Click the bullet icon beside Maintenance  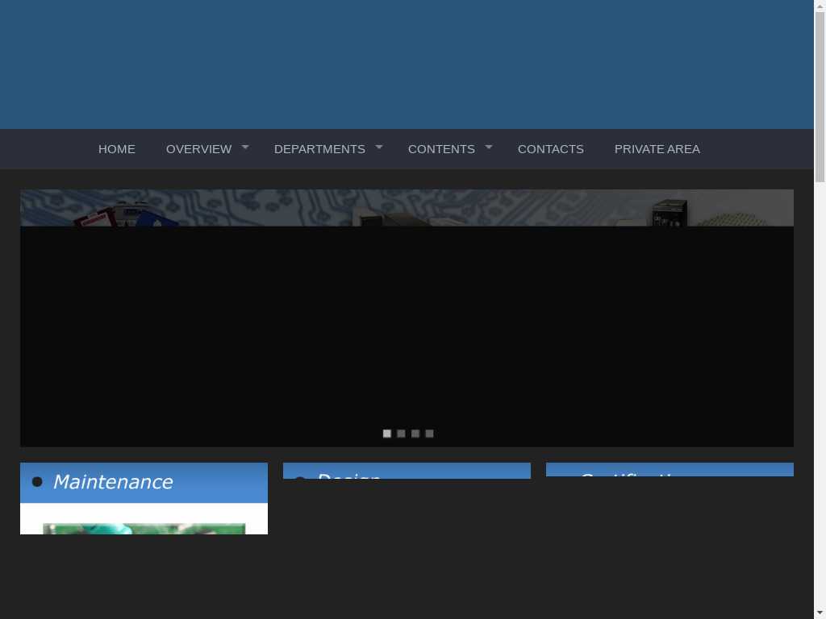click(37, 482)
